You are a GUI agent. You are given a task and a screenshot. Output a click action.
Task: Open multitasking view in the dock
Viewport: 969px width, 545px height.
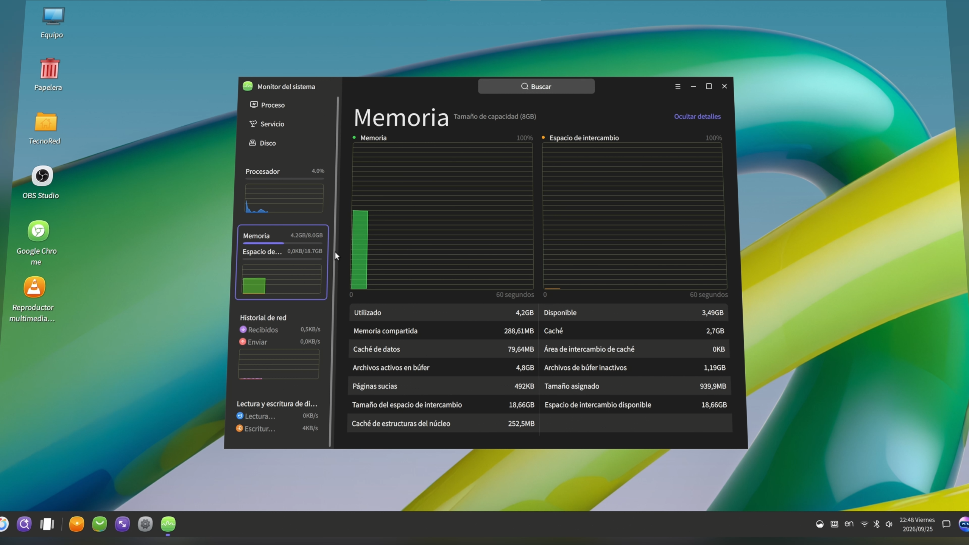[x=47, y=524]
